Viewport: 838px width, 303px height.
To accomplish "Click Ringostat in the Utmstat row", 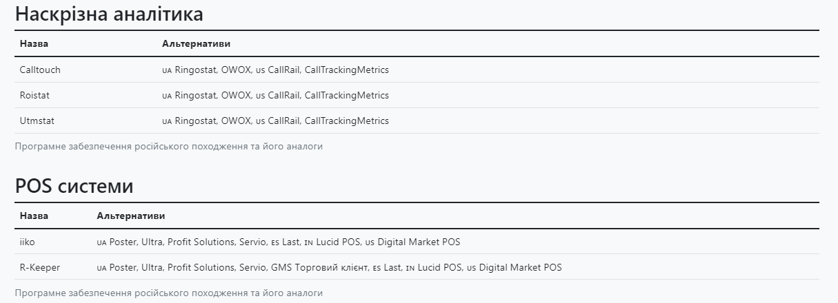I will point(196,121).
